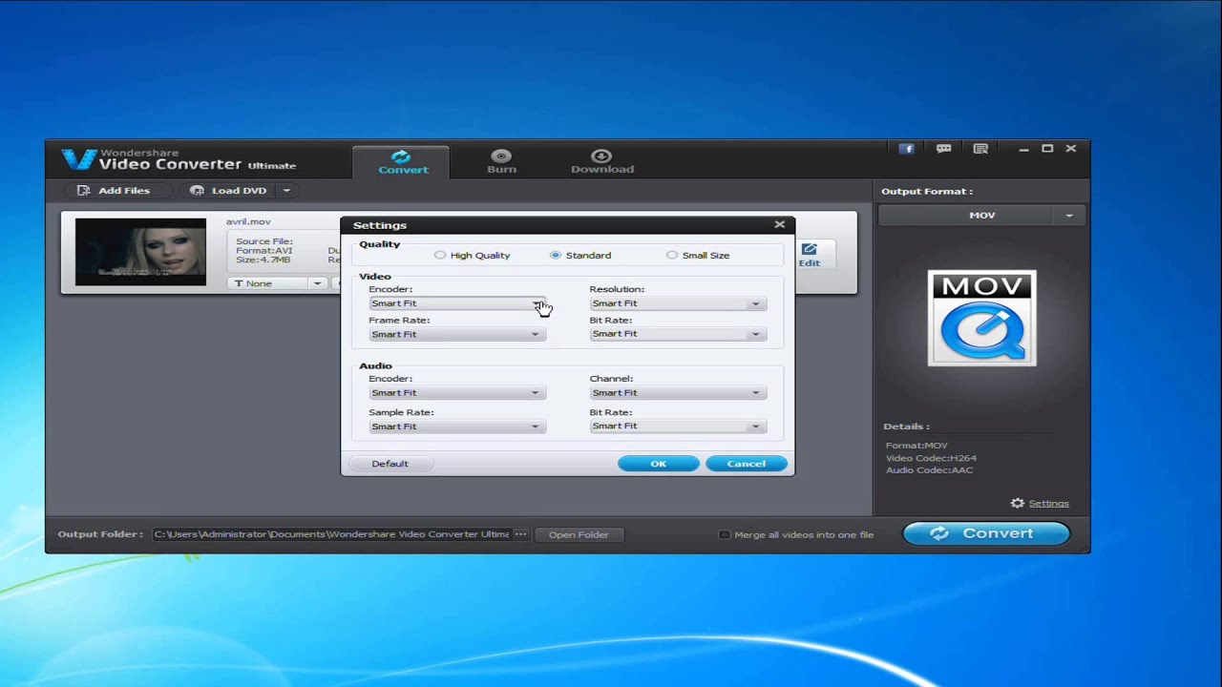Open the Video Bit Rate dropdown
This screenshot has width=1222, height=687.
pos(677,334)
